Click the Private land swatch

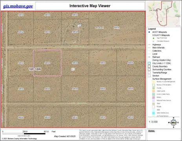[153, 107]
